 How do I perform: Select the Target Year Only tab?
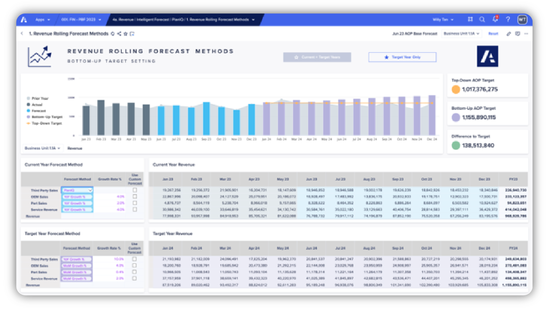pos(402,57)
